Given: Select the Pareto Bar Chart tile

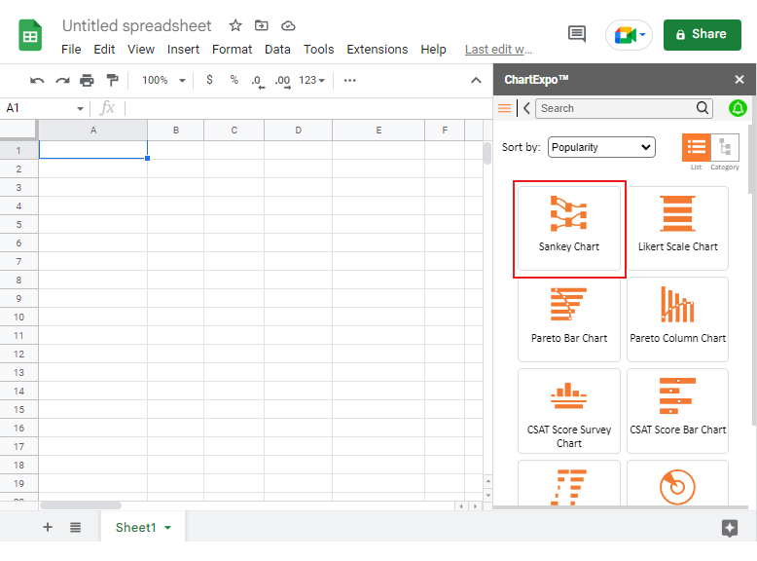Looking at the screenshot, I should [x=568, y=319].
